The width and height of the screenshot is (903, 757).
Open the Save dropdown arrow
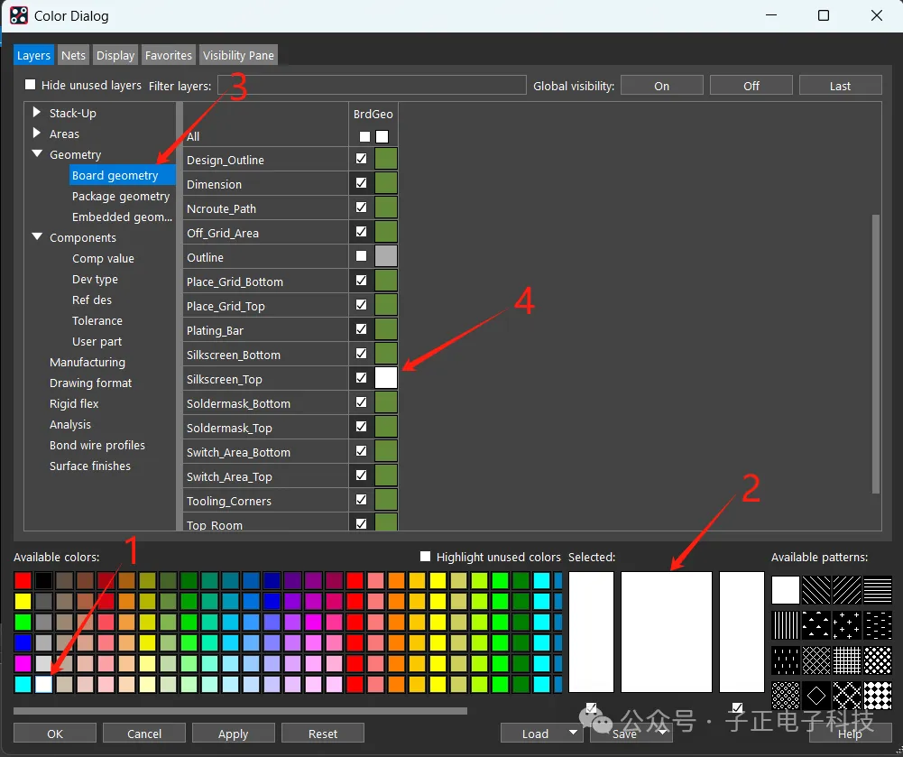pos(663,733)
